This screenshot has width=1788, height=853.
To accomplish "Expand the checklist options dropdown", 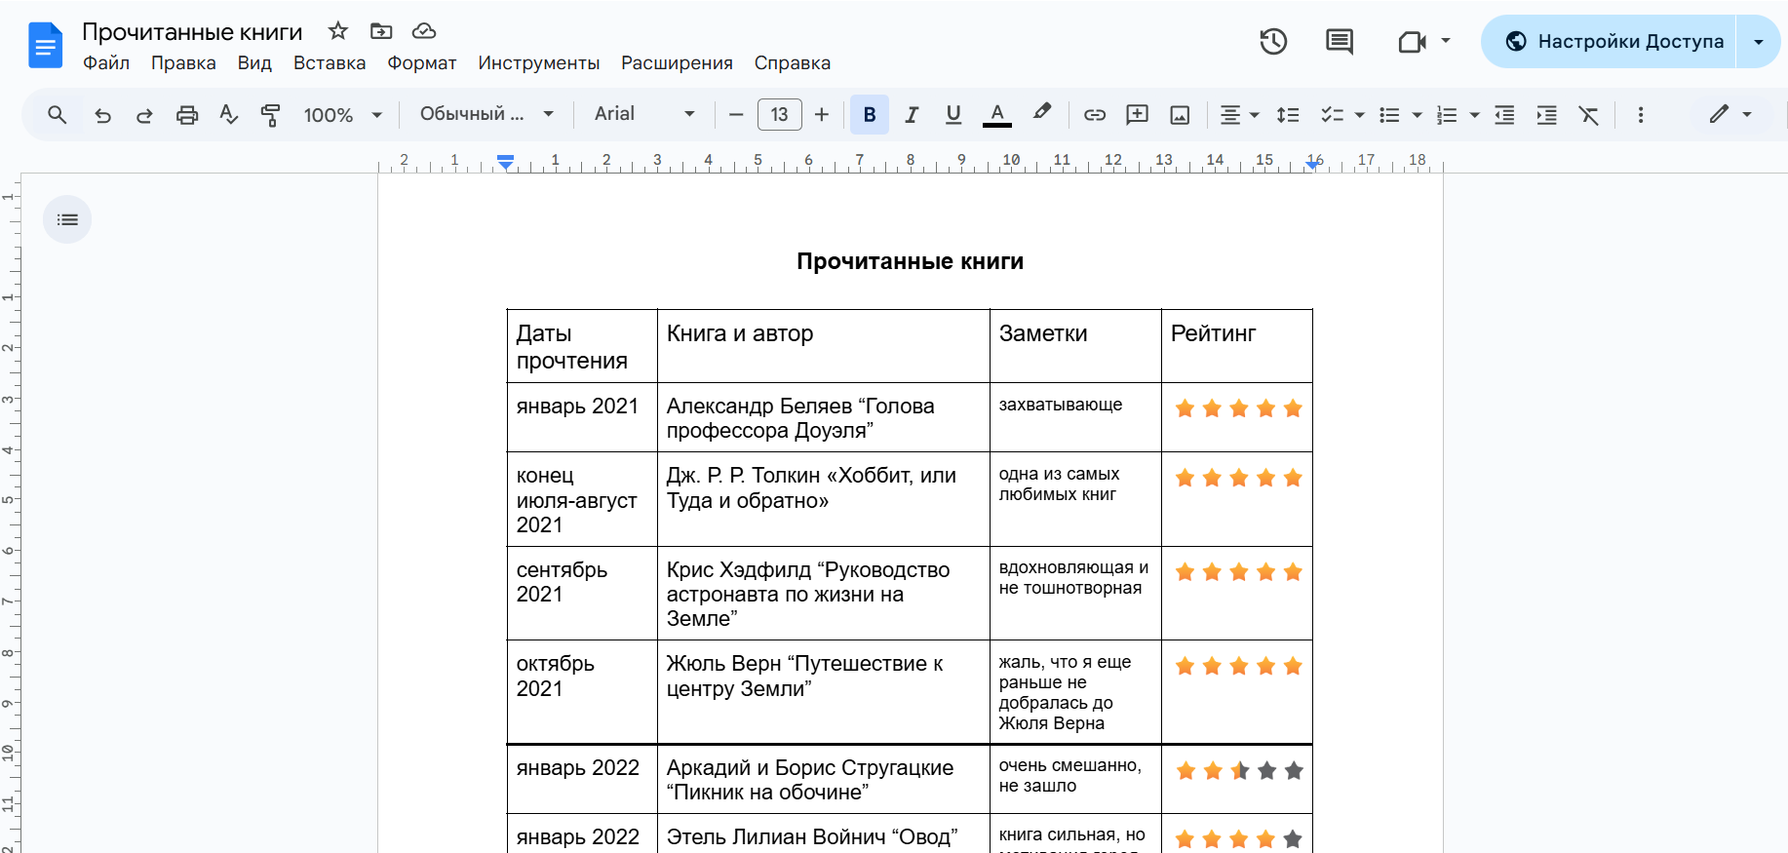I will tap(1359, 115).
